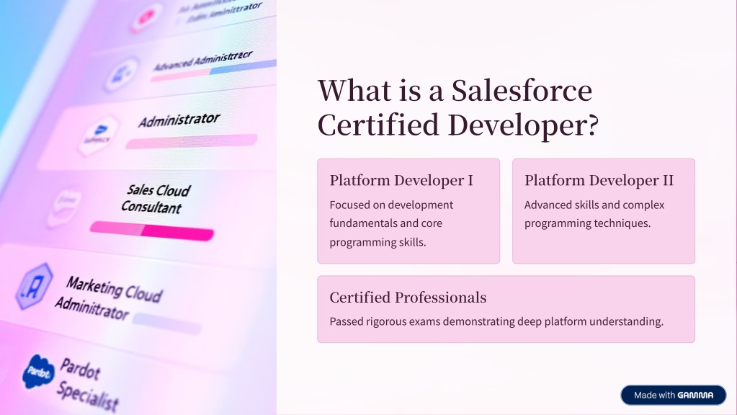The image size is (737, 415).
Task: Click text 'Advanced skills and complex programming techniques.'
Action: (594, 214)
